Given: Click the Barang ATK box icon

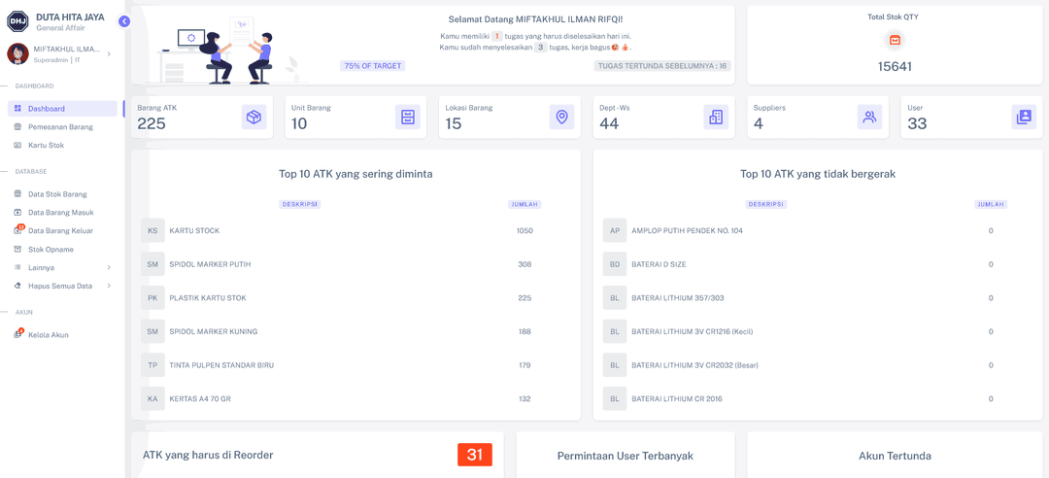Looking at the screenshot, I should click(x=254, y=118).
